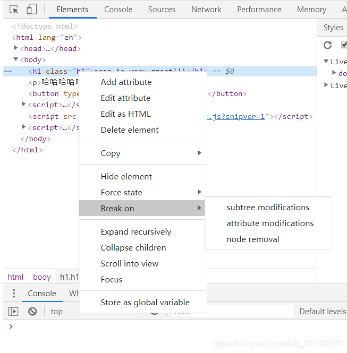This screenshot has height=353, width=347.
Task: Choose Add attribute from context menu
Action: coord(142,82)
